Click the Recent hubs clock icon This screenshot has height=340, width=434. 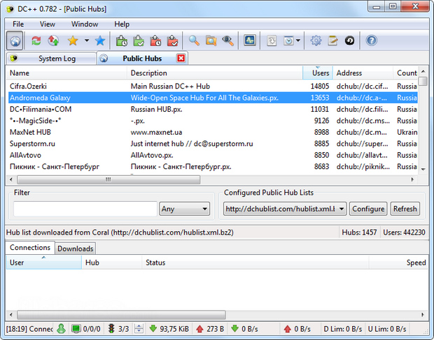pyautogui.click(x=288, y=41)
